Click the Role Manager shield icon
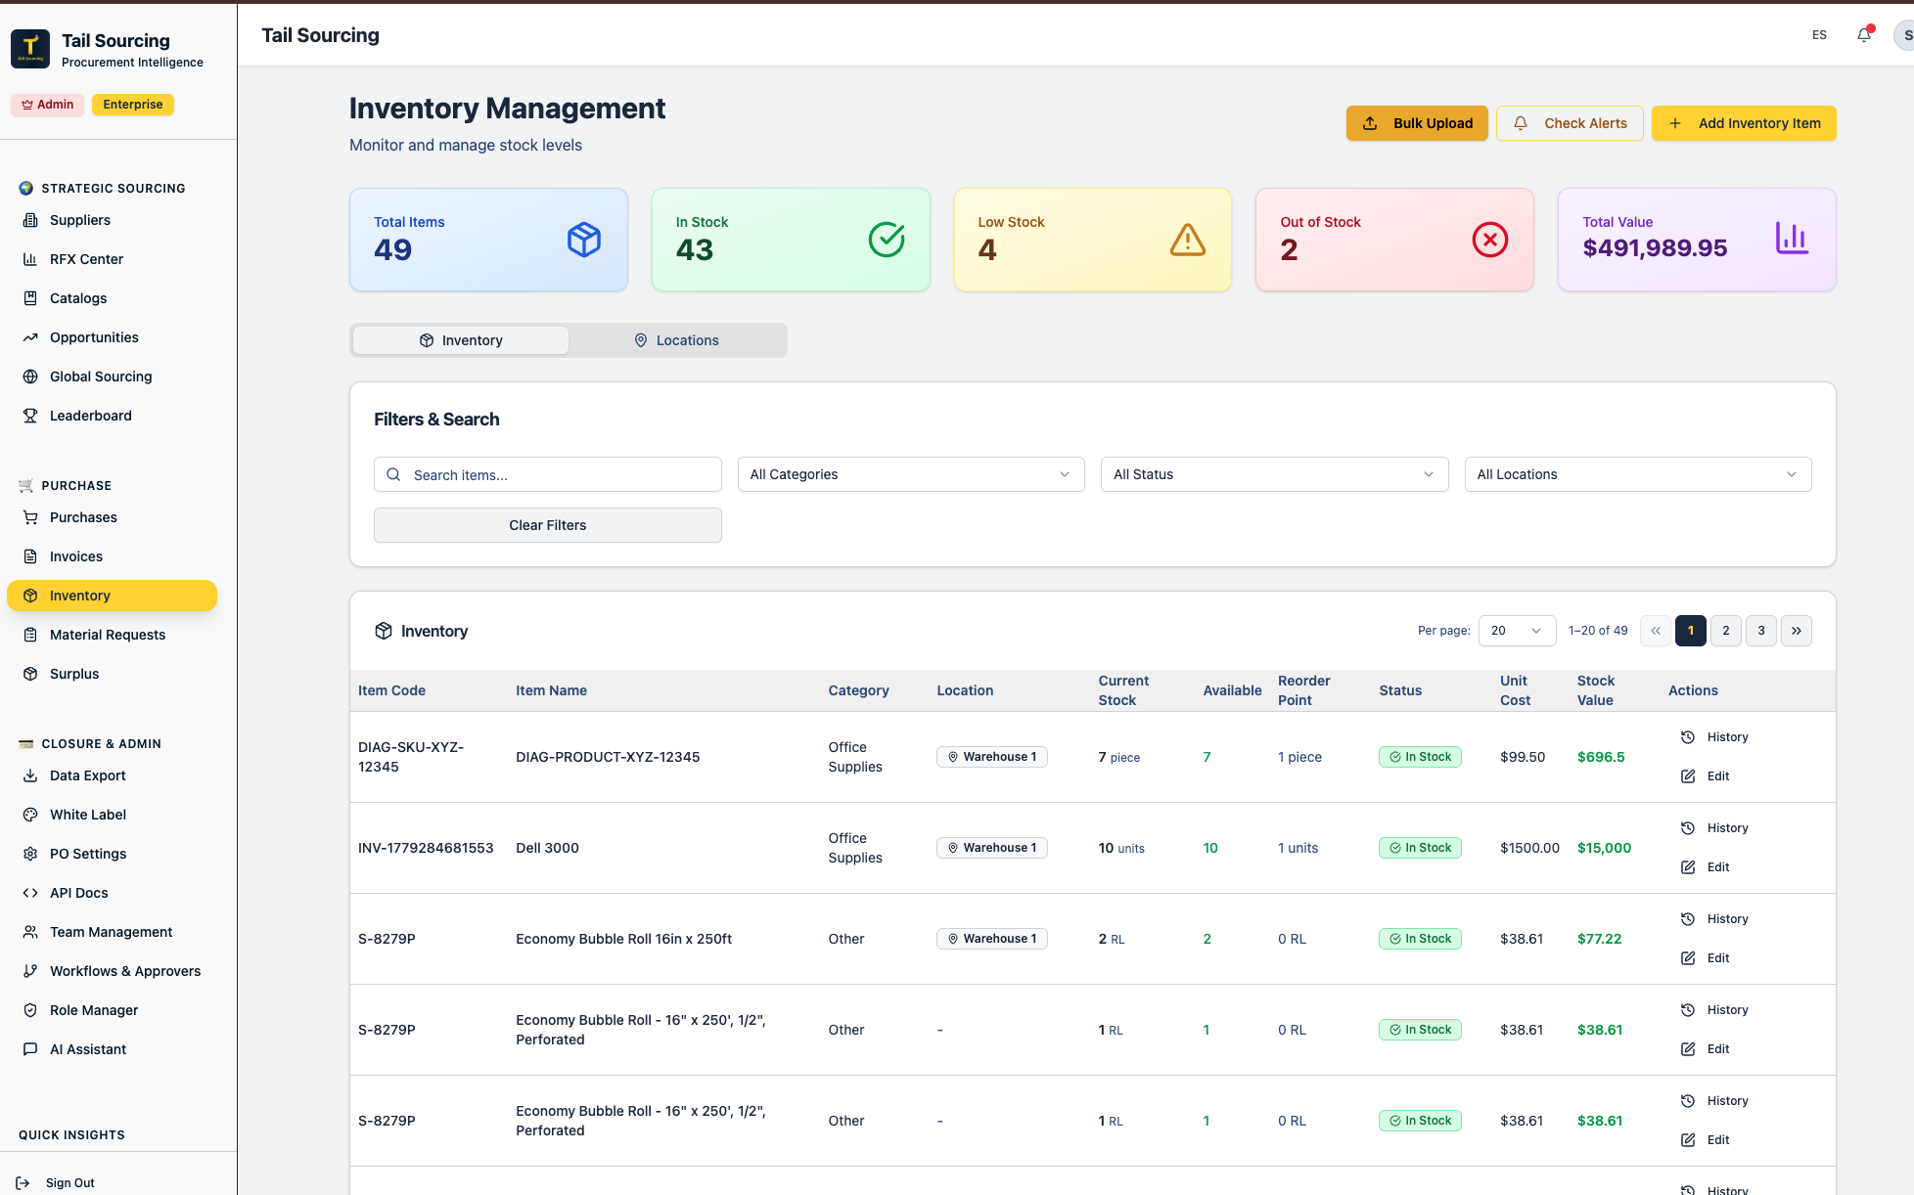 coord(30,1010)
